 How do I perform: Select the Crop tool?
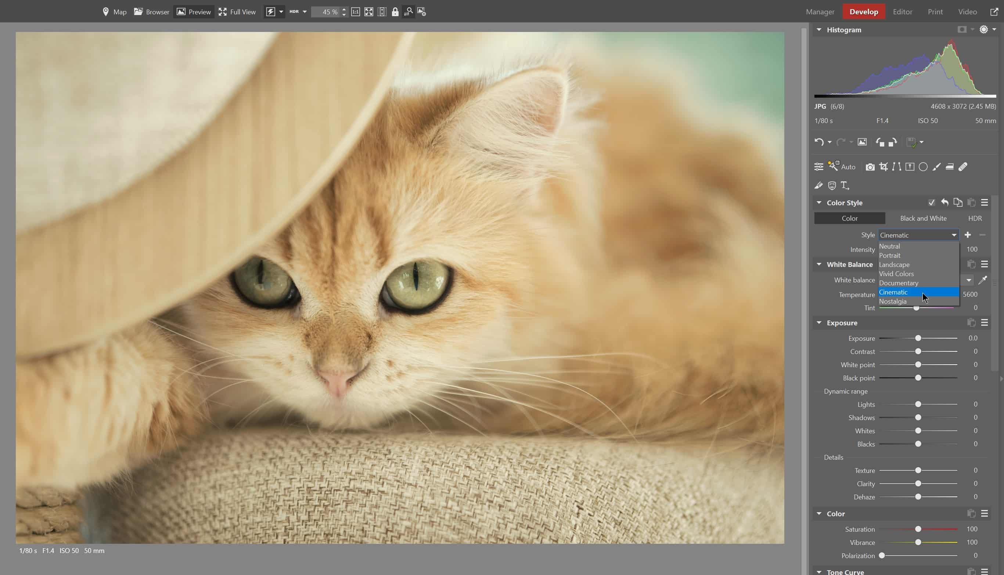(884, 166)
